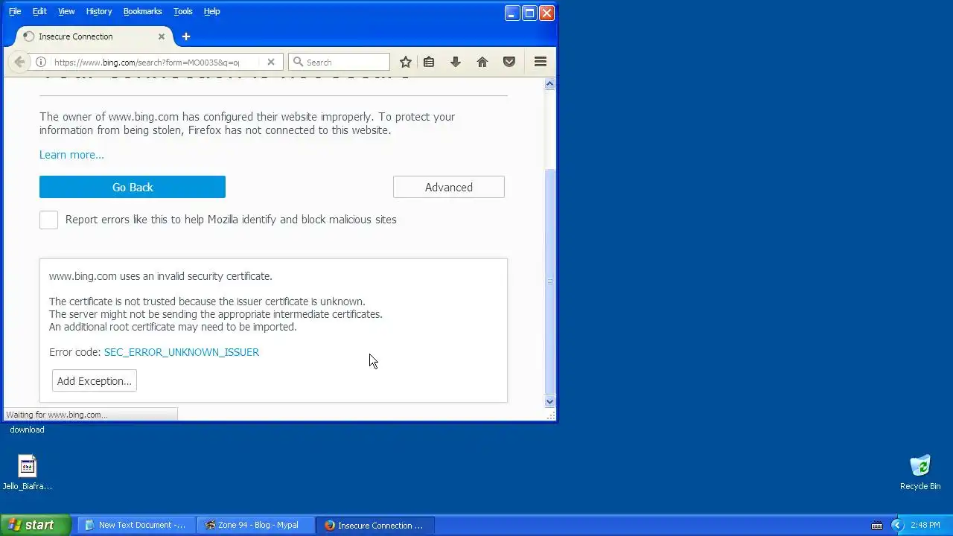Minimize the Firefox window
Image resolution: width=953 pixels, height=536 pixels.
(x=512, y=13)
